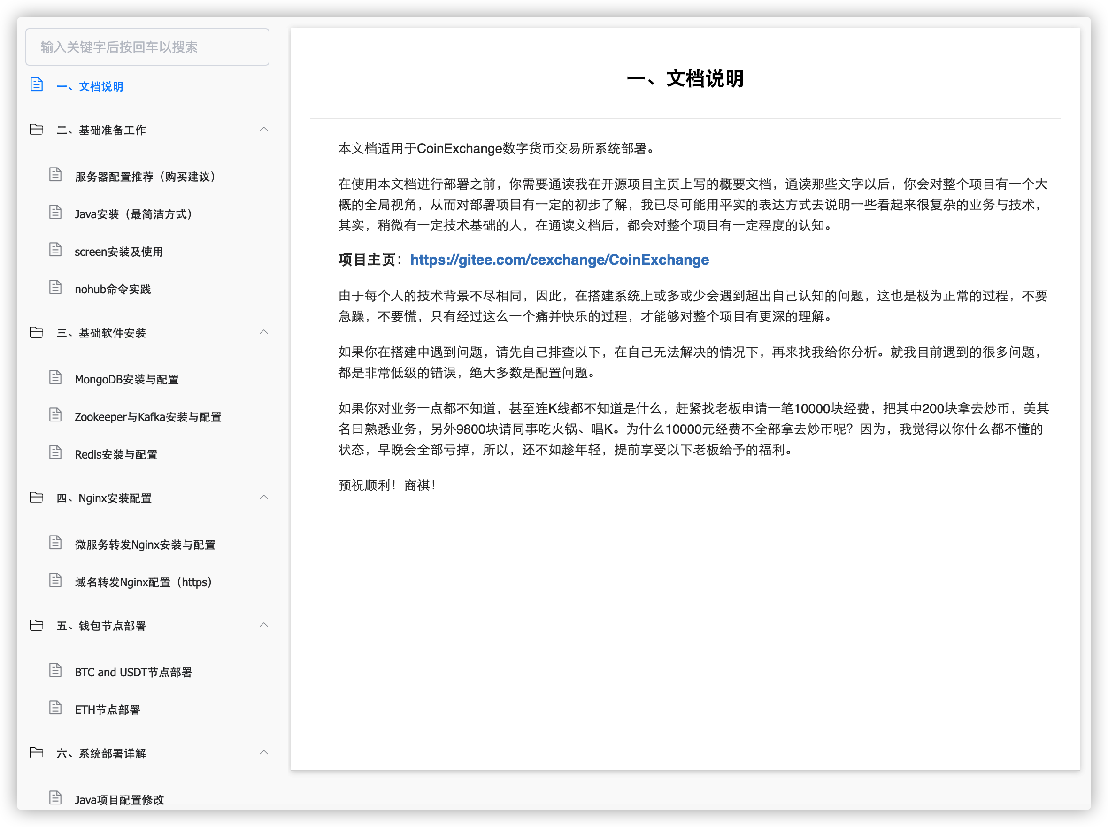Open ETH节点部署 page

coord(108,710)
